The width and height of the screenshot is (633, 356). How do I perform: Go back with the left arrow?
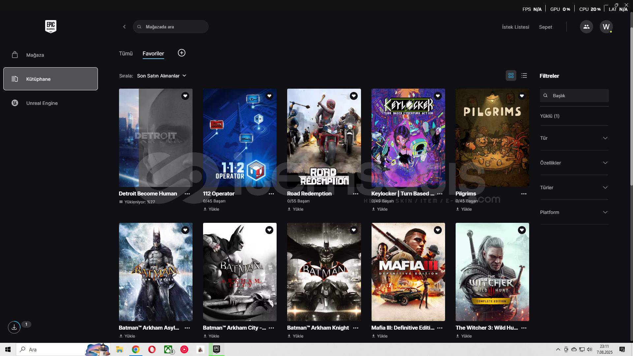pyautogui.click(x=124, y=27)
